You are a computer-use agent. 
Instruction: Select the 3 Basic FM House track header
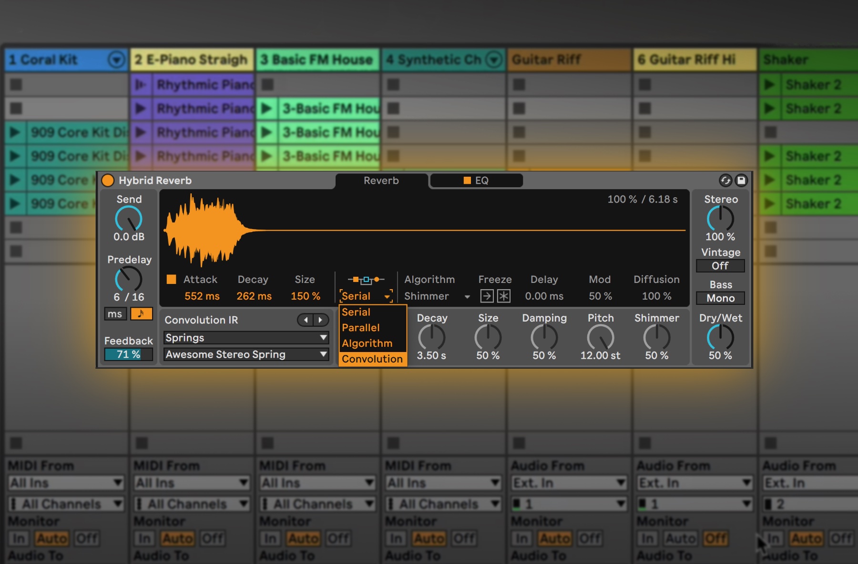(318, 60)
